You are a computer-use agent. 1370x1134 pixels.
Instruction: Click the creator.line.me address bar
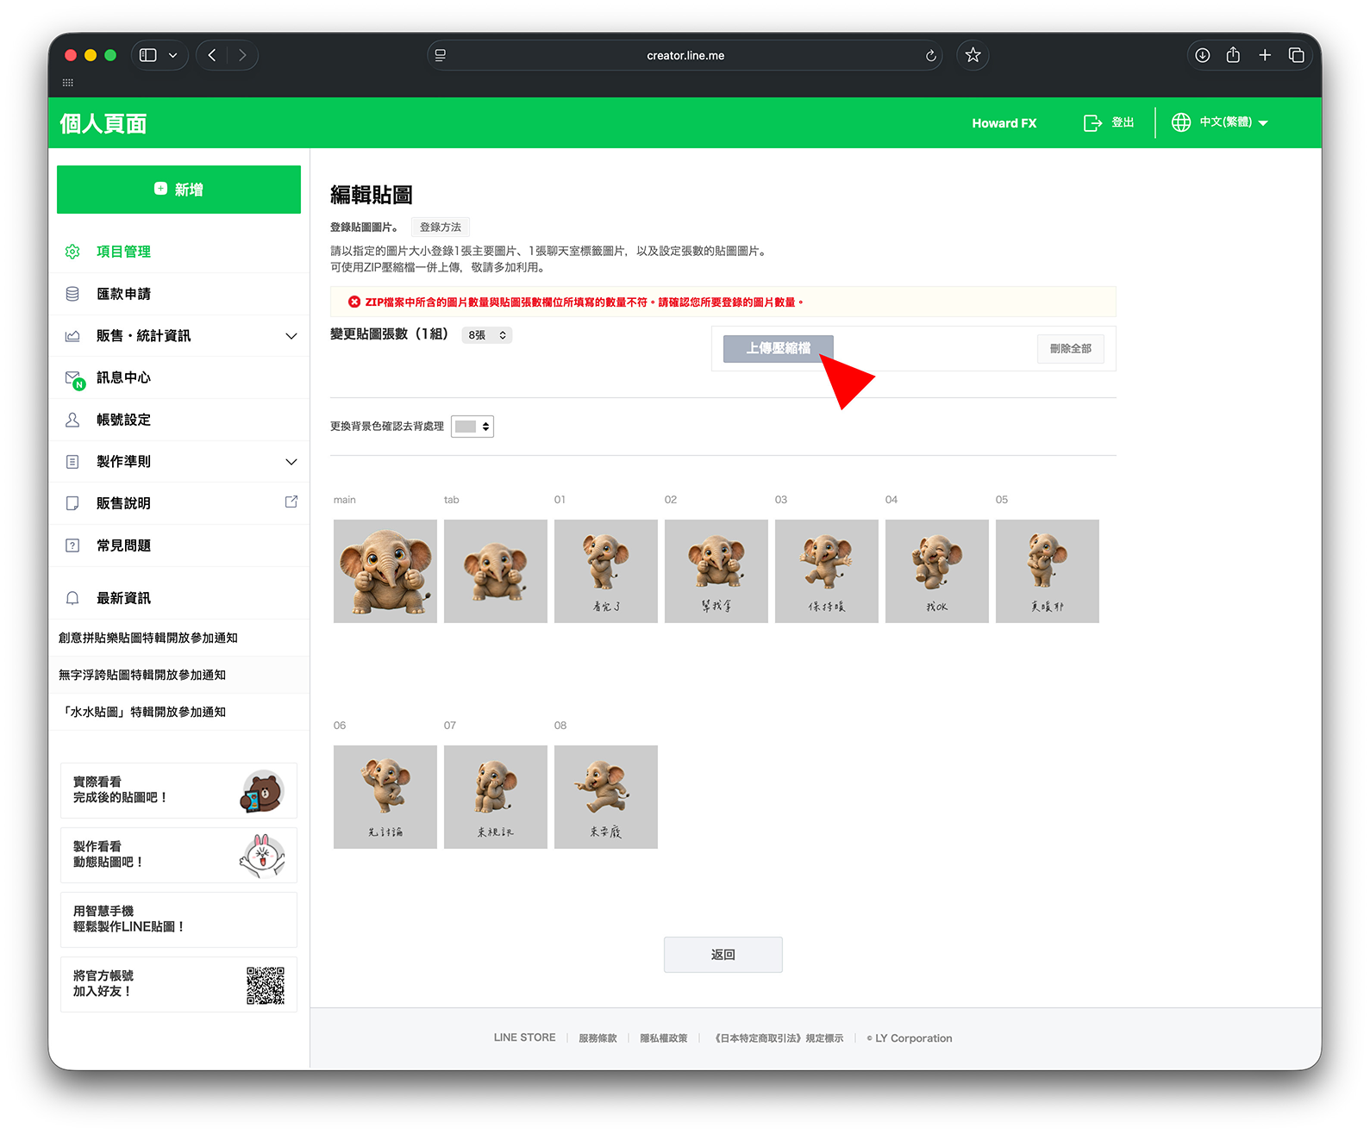[685, 55]
